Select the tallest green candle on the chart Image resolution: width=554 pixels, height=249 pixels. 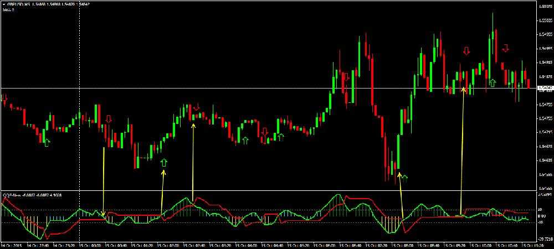[x=398, y=152]
